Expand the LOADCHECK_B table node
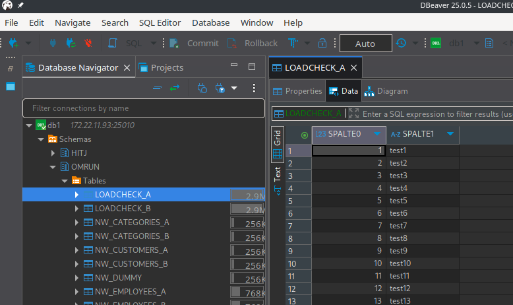This screenshot has width=513, height=305. [76, 209]
